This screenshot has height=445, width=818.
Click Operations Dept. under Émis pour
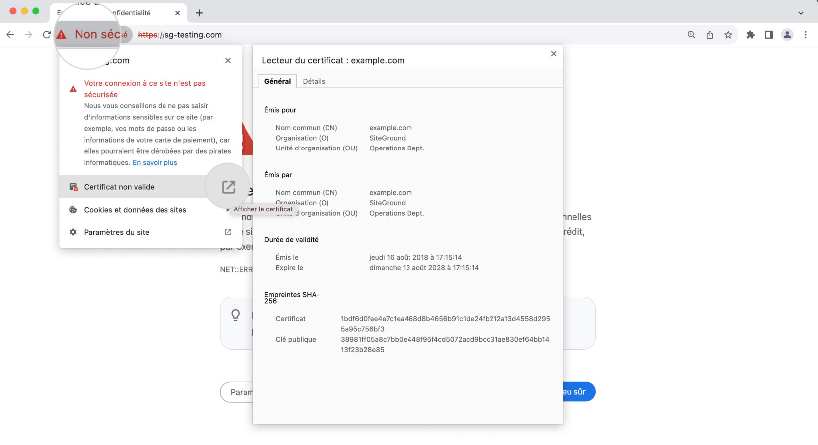397,148
